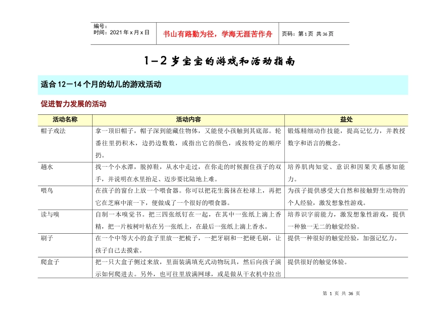Click the content line 孩子自己去摸索。

[x=119, y=250]
